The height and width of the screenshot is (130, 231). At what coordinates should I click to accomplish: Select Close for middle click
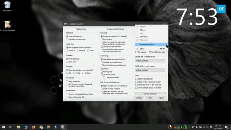(90, 51)
